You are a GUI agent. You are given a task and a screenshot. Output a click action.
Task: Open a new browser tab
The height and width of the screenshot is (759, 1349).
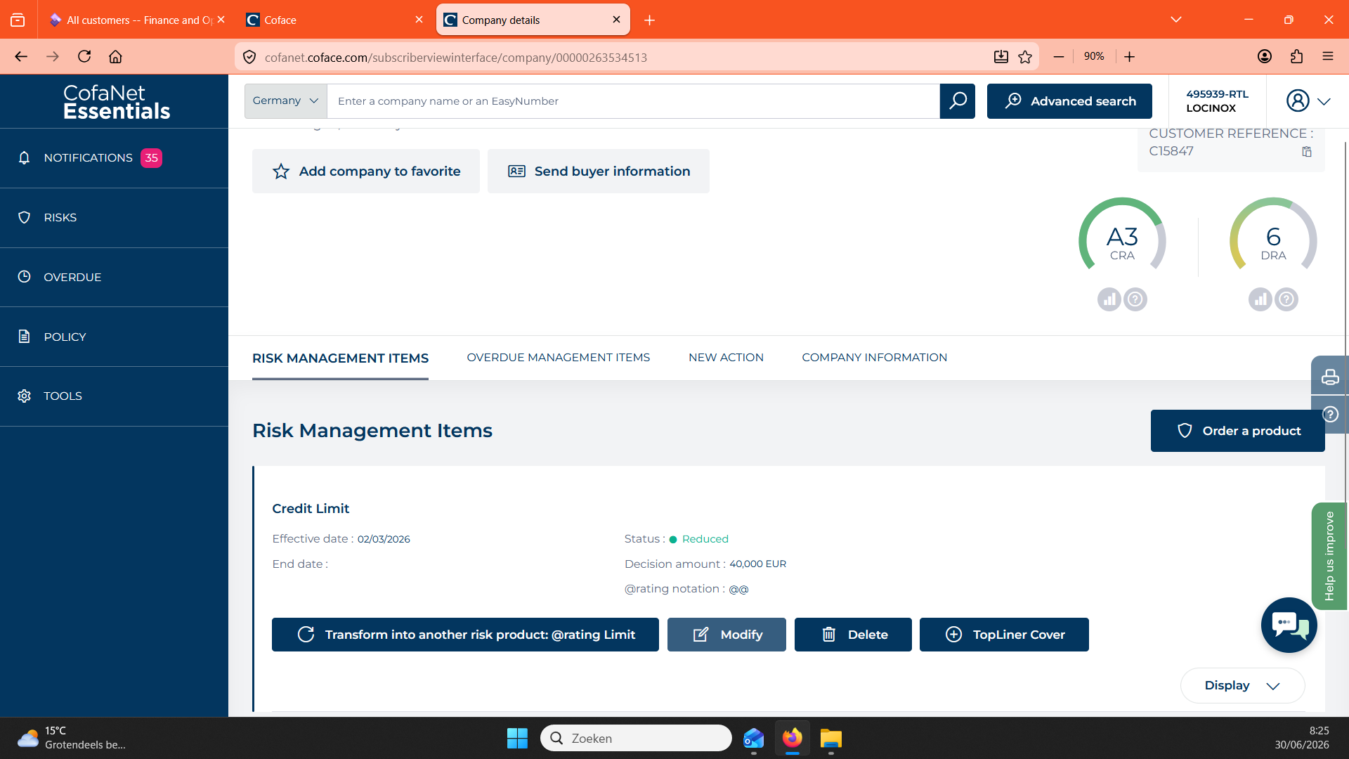click(x=650, y=20)
